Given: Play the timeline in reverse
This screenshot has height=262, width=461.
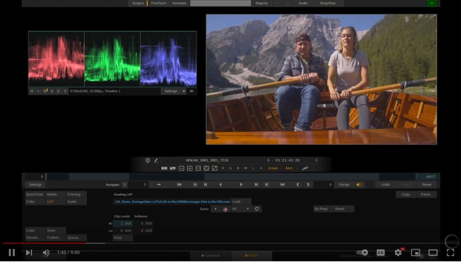Looking at the screenshot, I should [221, 185].
